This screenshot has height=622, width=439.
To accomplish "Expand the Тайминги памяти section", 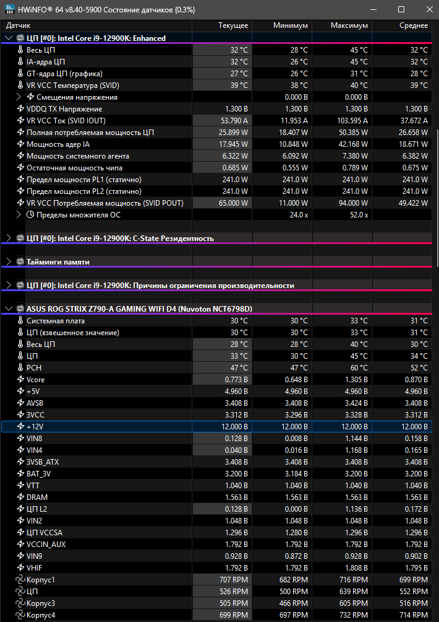I will tap(9, 262).
